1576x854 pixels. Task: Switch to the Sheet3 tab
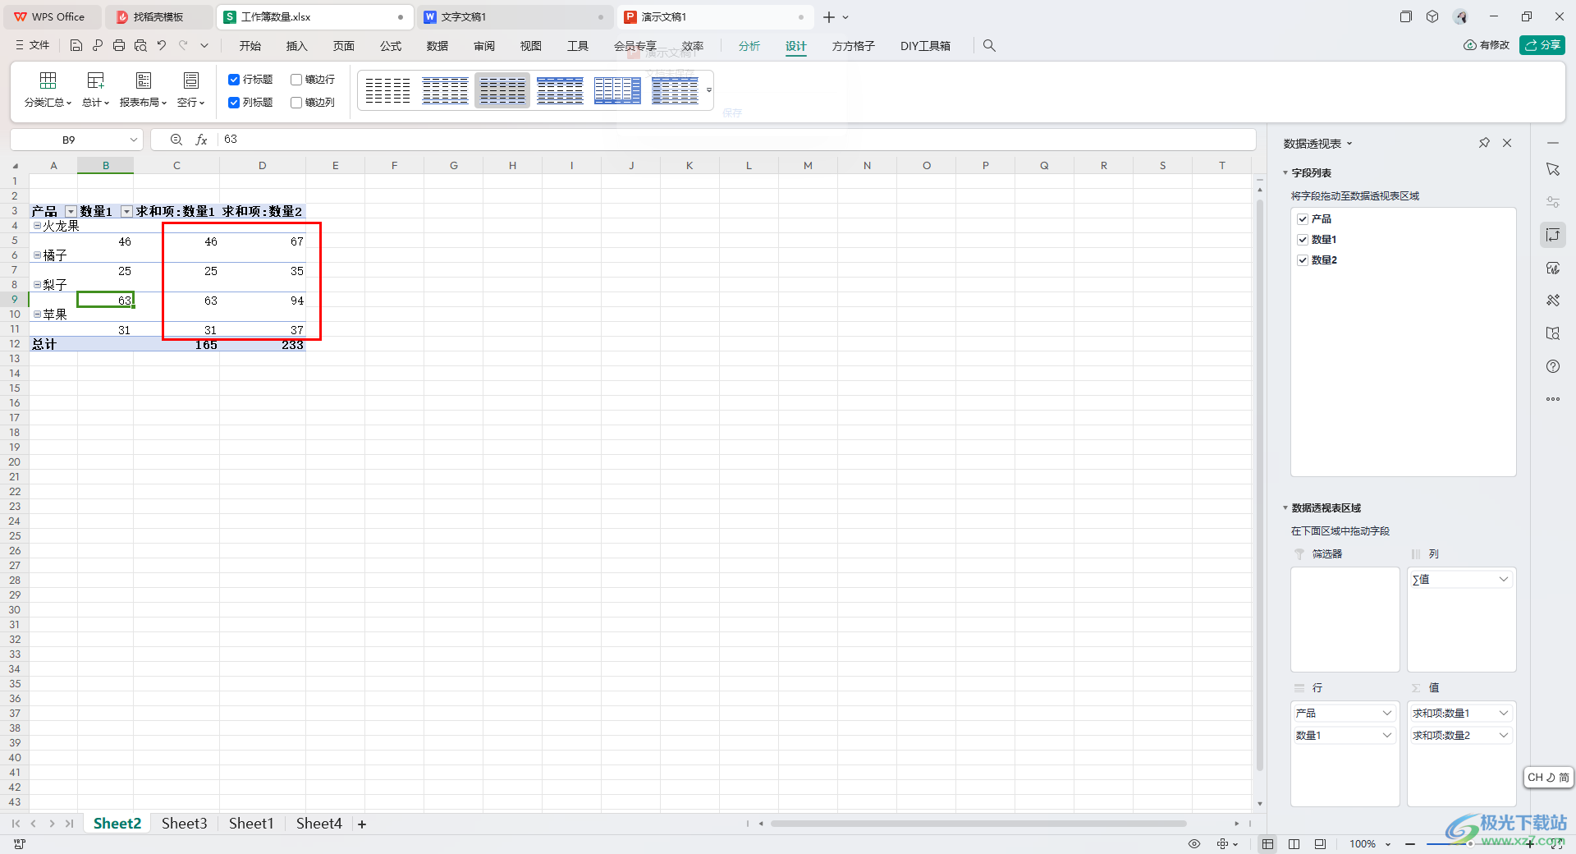pyautogui.click(x=184, y=824)
